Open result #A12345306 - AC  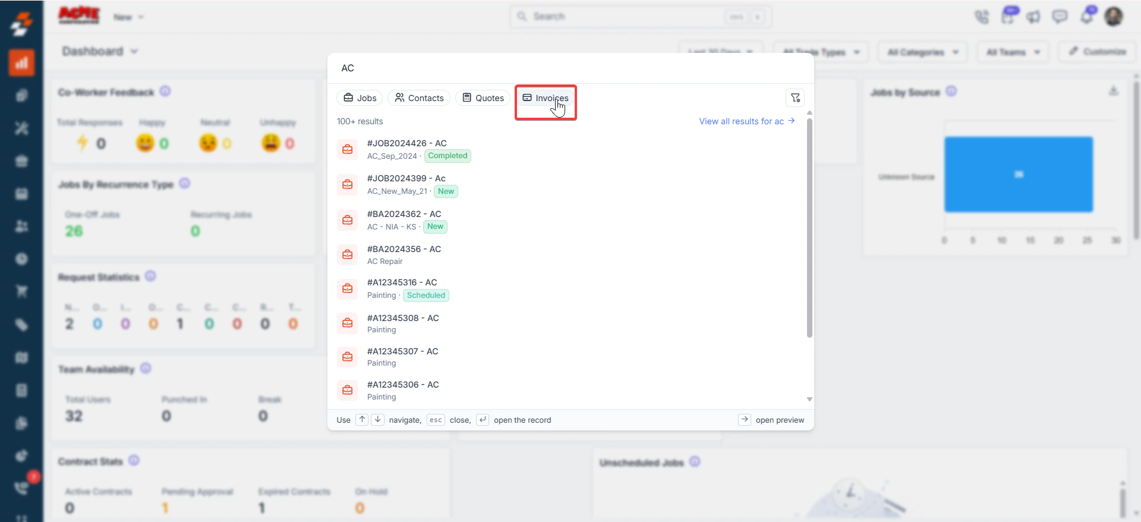pyautogui.click(x=569, y=390)
